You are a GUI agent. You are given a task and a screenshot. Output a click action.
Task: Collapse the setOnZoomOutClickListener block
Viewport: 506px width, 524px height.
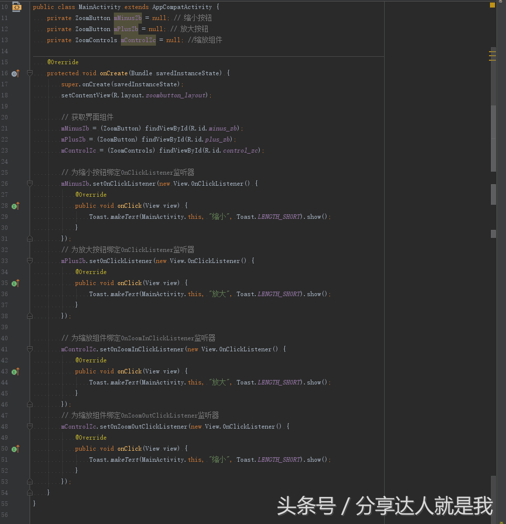pos(29,426)
